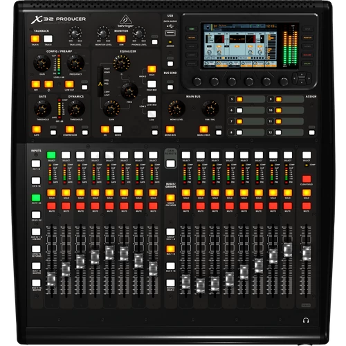Click the USB port slot
The width and height of the screenshot is (346, 346).
(x=170, y=33)
